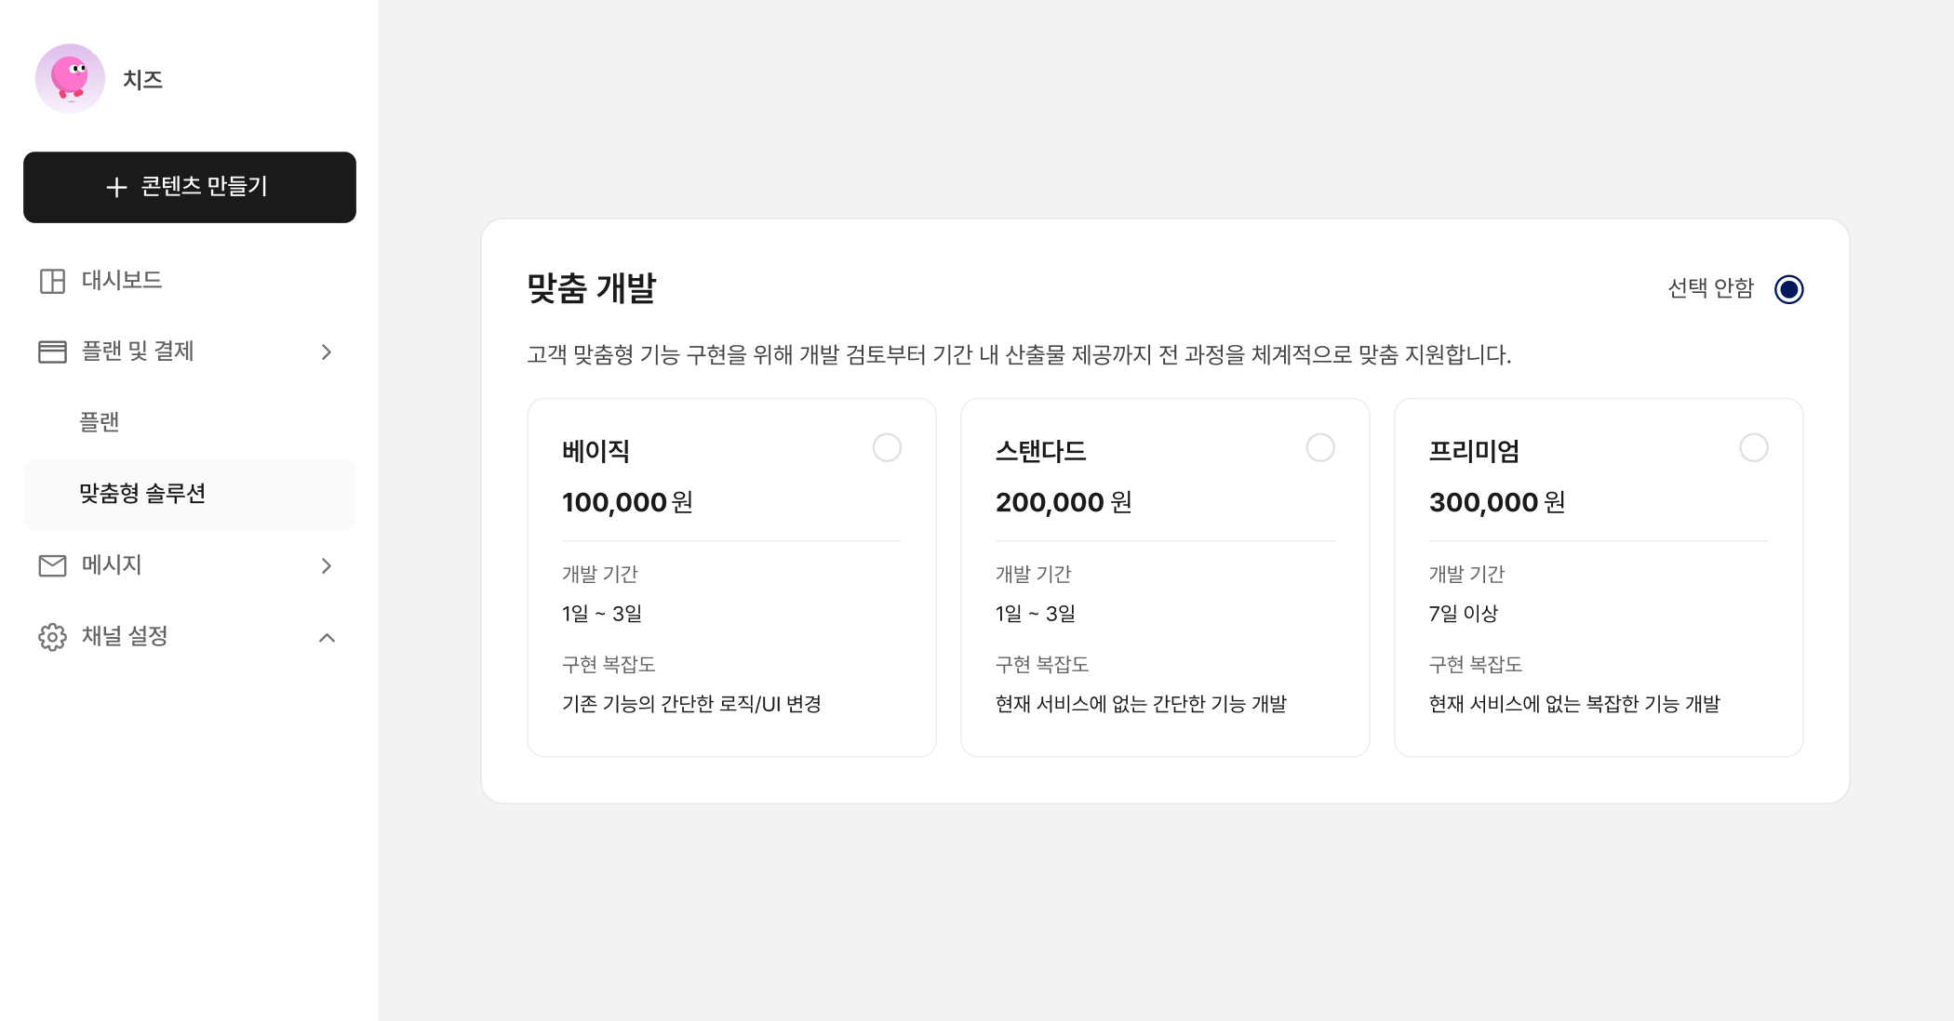Click the pink character profile avatar
The image size is (1954, 1021).
coord(70,79)
